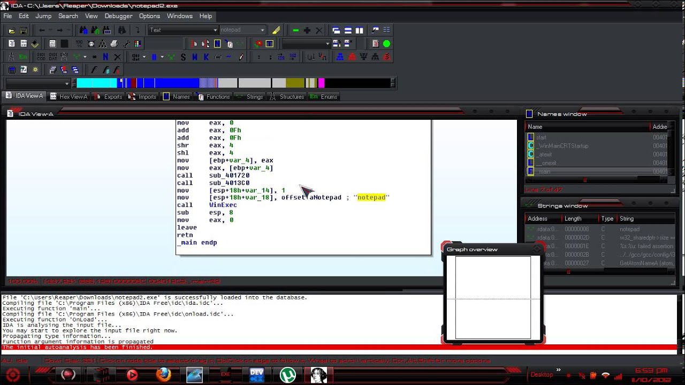This screenshot has width=685, height=385.
Task: Click the Name column header in Names window
Action: tap(588, 127)
